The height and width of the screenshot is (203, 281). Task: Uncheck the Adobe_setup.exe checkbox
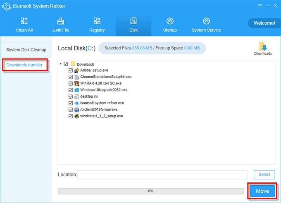point(71,70)
